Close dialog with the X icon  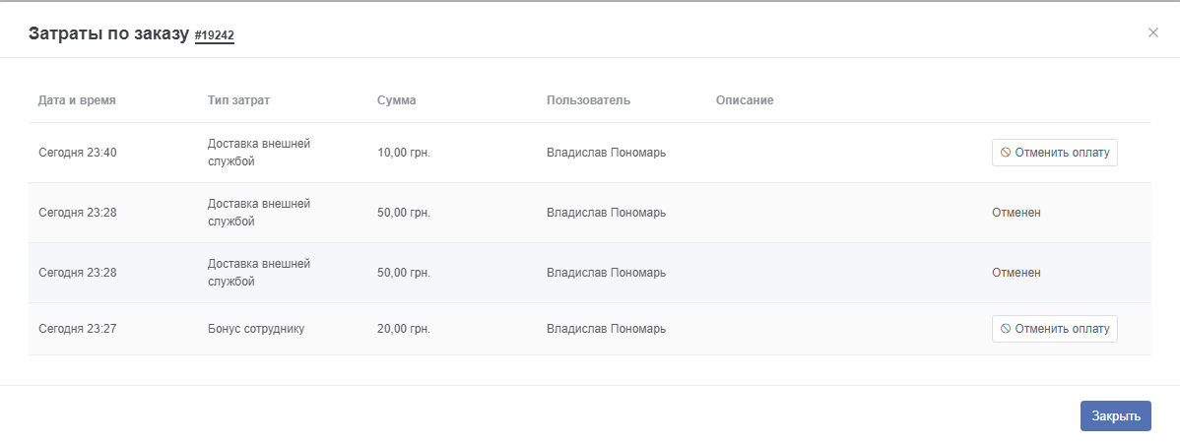point(1152,32)
